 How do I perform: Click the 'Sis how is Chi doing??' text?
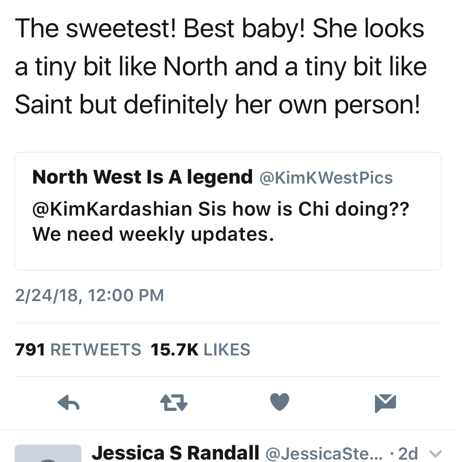[304, 209]
